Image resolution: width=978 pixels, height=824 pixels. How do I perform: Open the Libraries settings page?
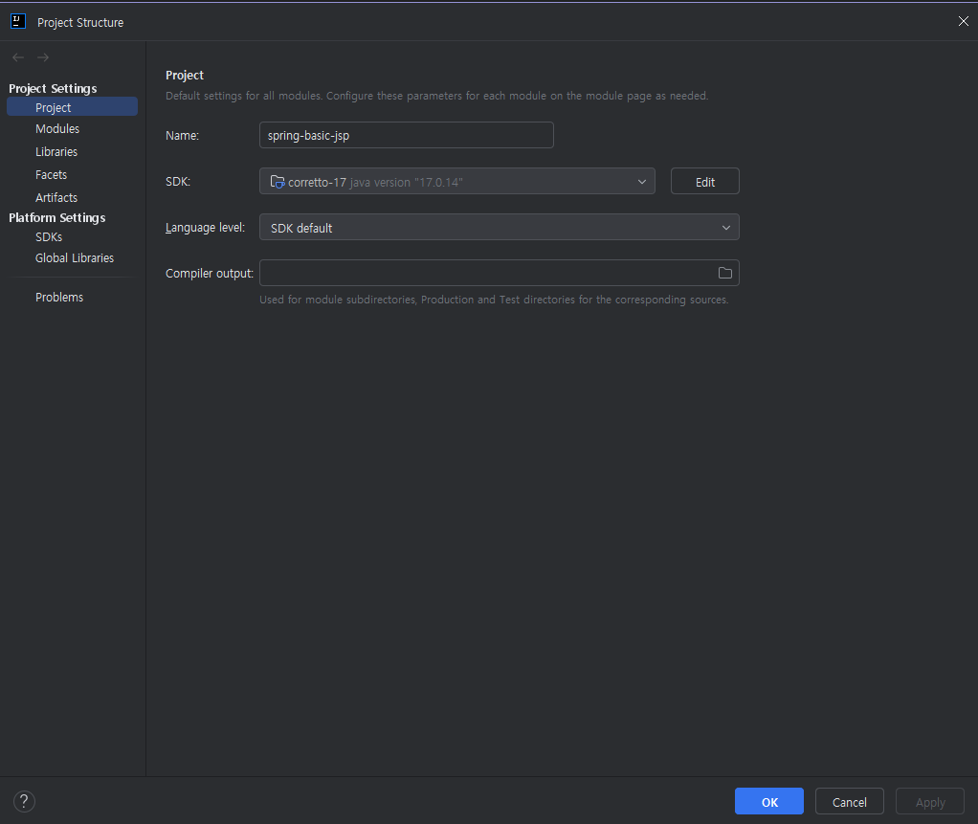coord(56,151)
